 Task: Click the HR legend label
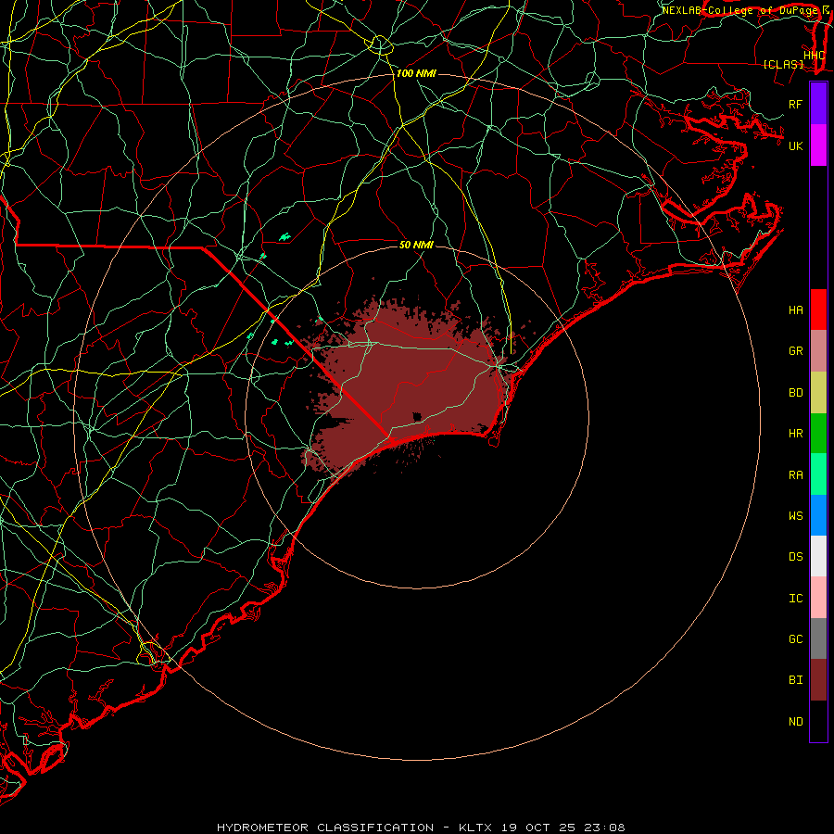tap(795, 434)
